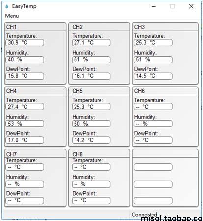Viewport: 203px width, 221px height.
Task: Click the CH5 panel header
Action: pyautogui.click(x=99, y=91)
